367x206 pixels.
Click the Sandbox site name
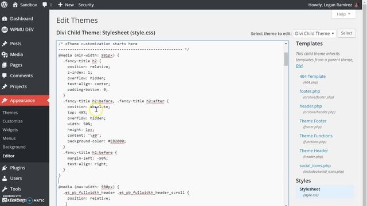pyautogui.click(x=28, y=5)
